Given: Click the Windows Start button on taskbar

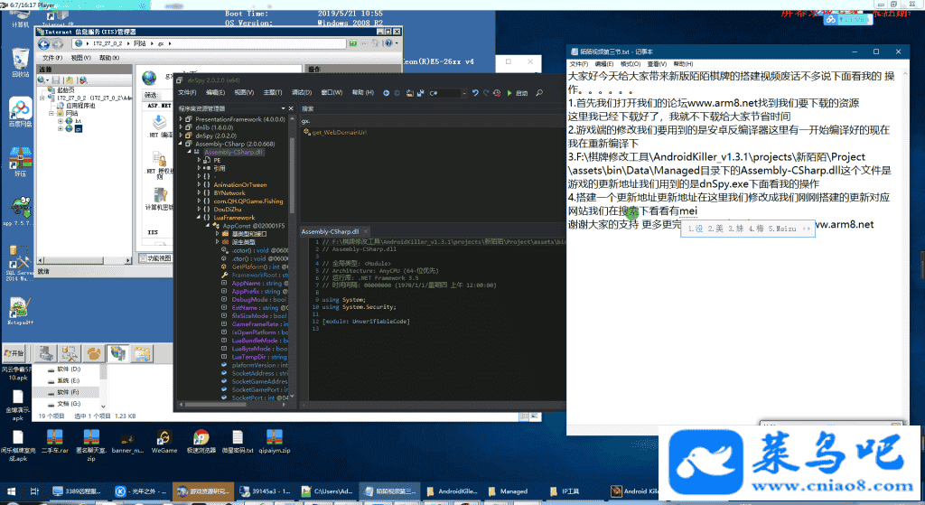Looking at the screenshot, I should pos(13,351).
